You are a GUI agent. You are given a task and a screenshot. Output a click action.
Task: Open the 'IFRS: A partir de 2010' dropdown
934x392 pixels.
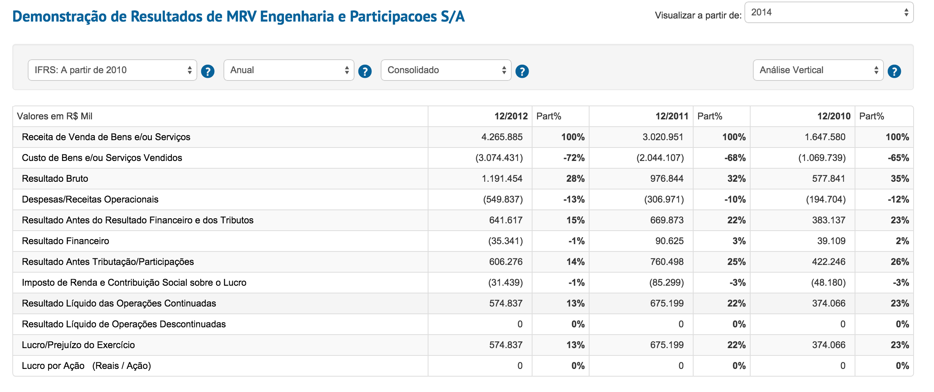click(113, 70)
